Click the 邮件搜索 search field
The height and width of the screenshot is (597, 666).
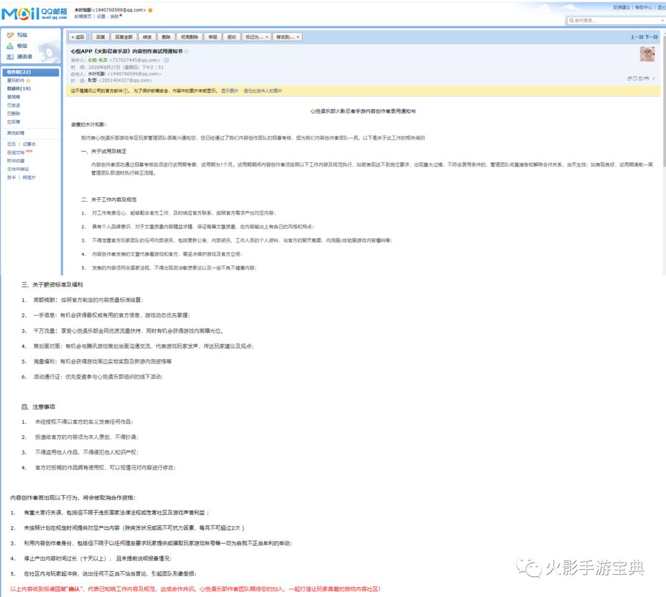(x=617, y=20)
